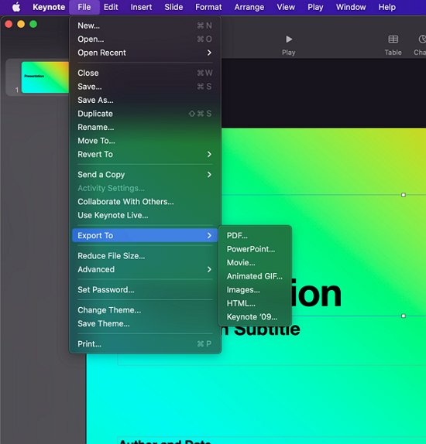Open the Slide menu
Image resolution: width=426 pixels, height=444 pixels.
pyautogui.click(x=173, y=7)
